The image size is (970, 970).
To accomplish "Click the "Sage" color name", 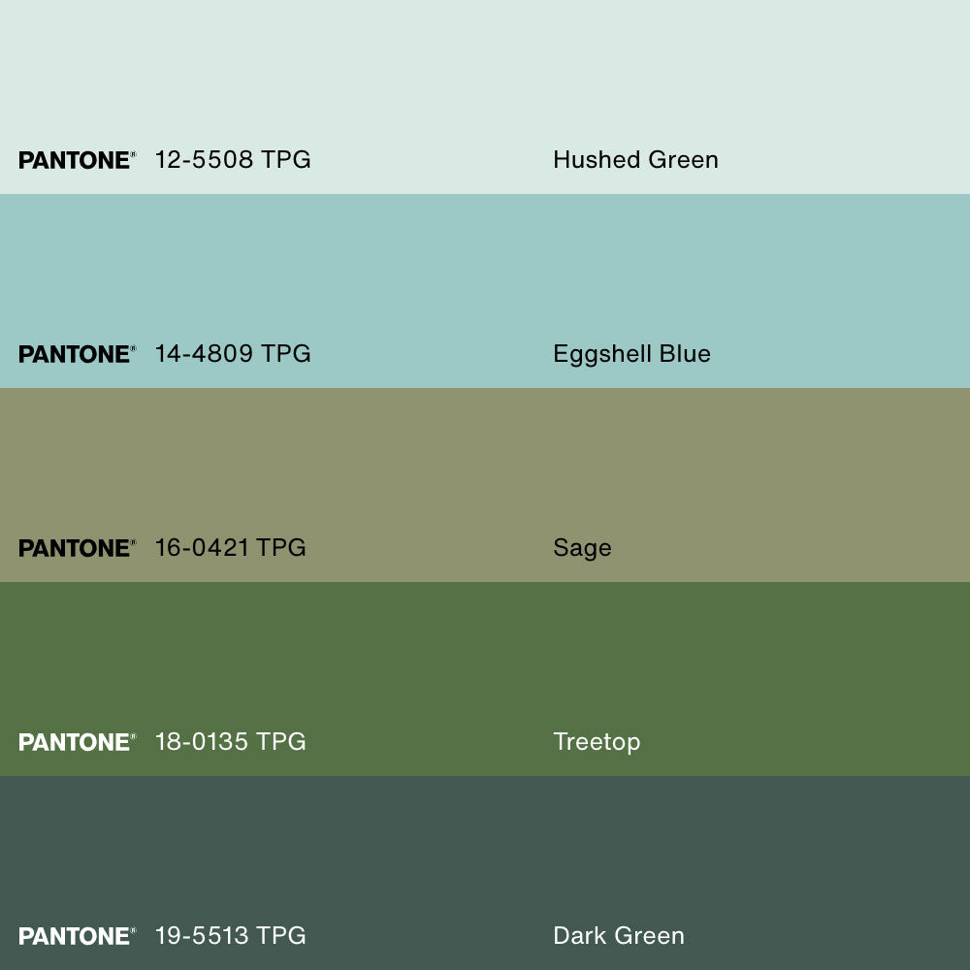I will click(x=582, y=548).
